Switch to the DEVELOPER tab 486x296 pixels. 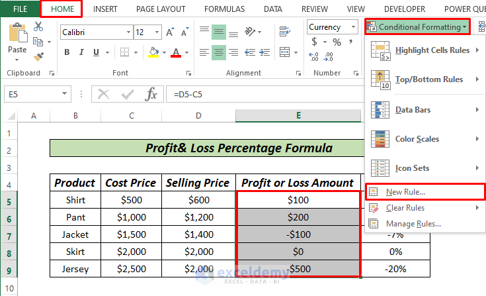pos(405,9)
